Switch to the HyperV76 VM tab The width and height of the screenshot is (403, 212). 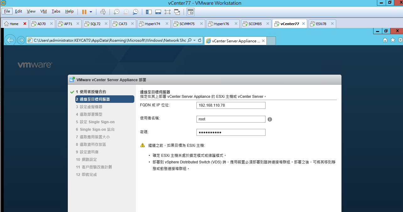pyautogui.click(x=222, y=24)
